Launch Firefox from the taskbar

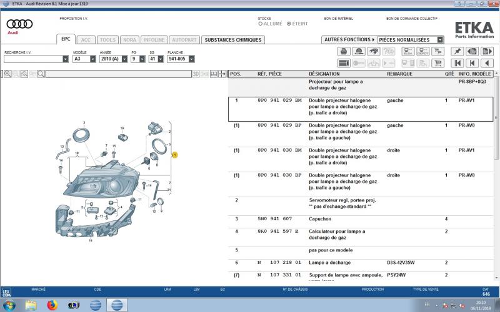[x=52, y=305]
